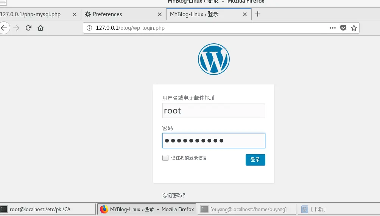The width and height of the screenshot is (380, 216).
Task: Click the browser Back arrow button
Action: pyautogui.click(x=4, y=28)
